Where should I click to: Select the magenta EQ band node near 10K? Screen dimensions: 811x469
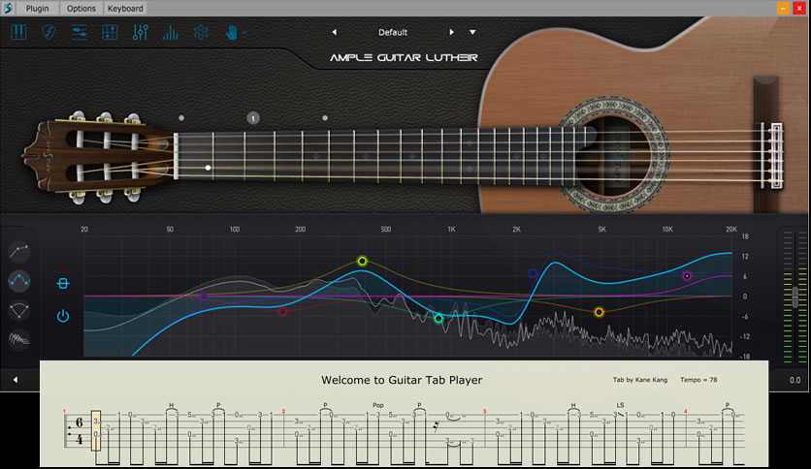point(687,276)
